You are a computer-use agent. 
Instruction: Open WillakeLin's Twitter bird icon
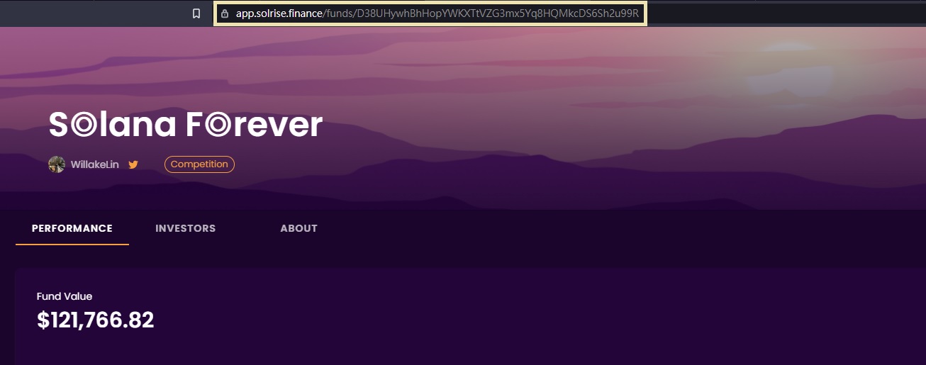pyautogui.click(x=133, y=164)
